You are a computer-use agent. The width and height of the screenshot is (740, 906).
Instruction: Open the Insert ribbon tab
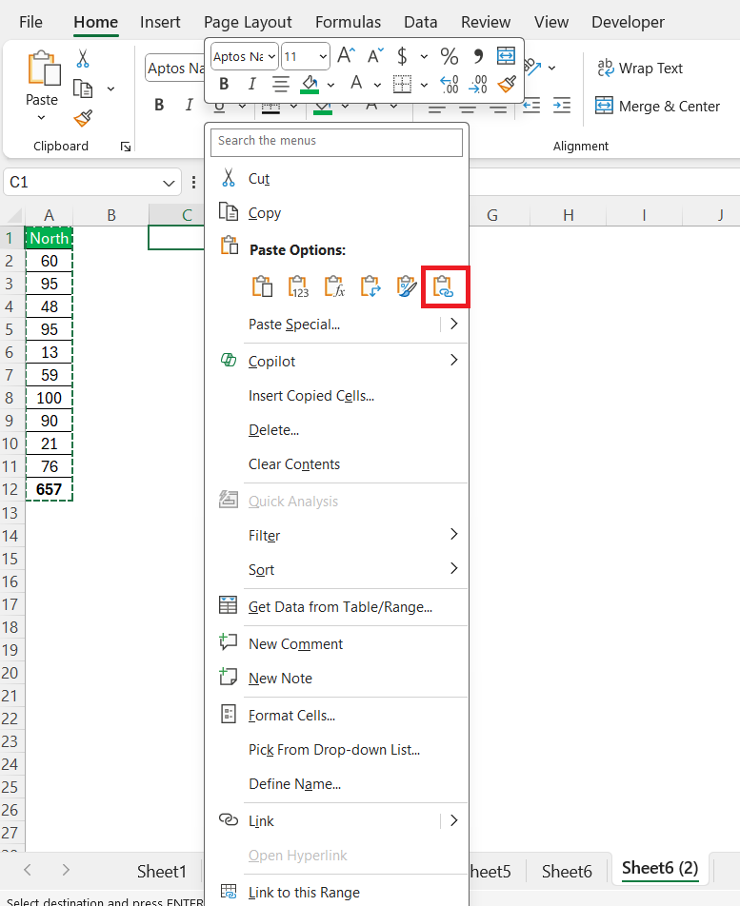tap(160, 22)
